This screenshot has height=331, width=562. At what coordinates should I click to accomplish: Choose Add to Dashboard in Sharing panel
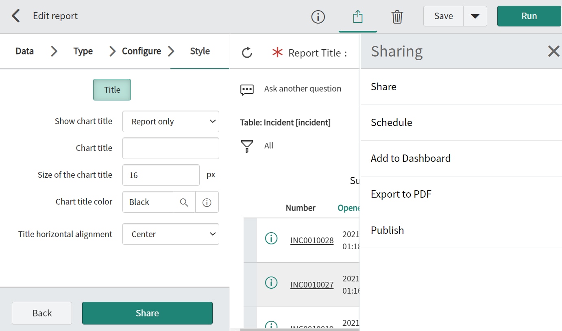(411, 158)
